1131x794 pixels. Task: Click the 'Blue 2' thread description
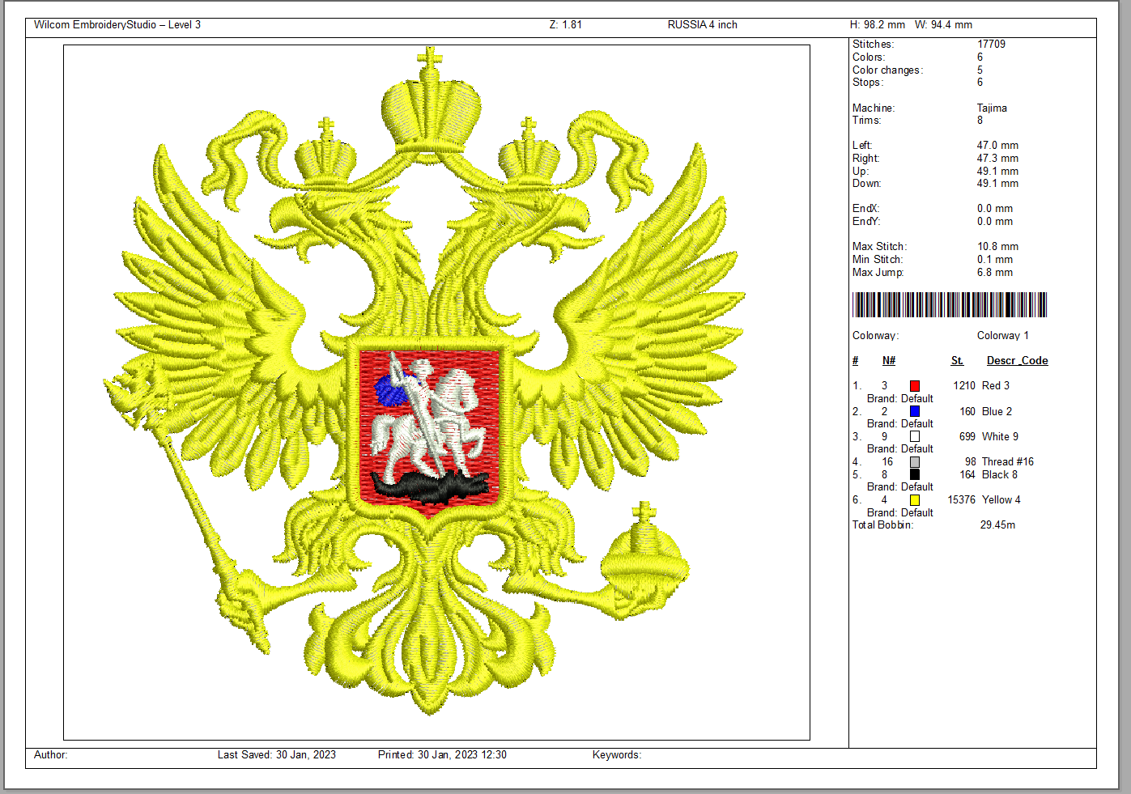tap(997, 412)
